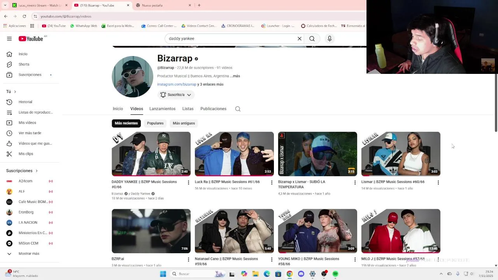Select the Vídeos channel tab
The height and width of the screenshot is (280, 498).
137,109
